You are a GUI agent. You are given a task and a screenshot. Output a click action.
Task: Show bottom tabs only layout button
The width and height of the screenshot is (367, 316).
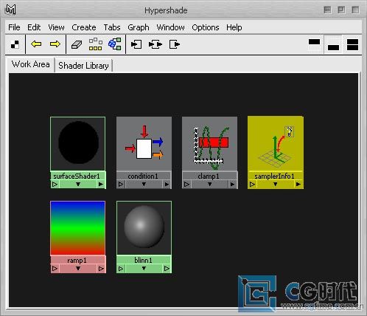click(x=333, y=44)
